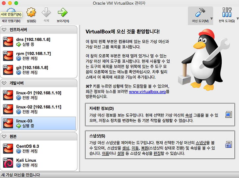Click the green zoom window button
Viewport: 239px width, 178px height.
tap(16, 3)
